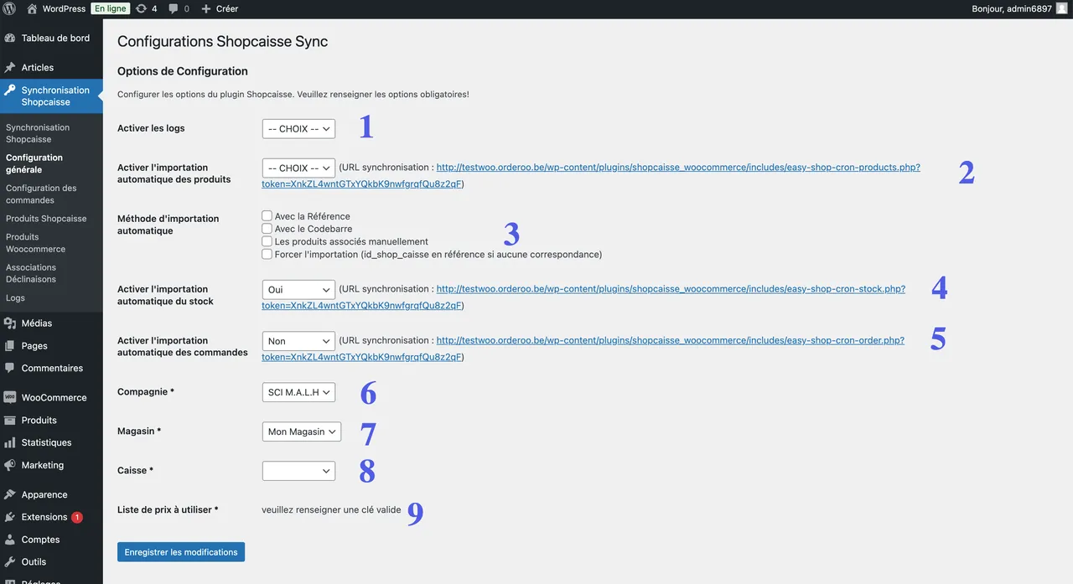This screenshot has height=584, width=1073.
Task: Click 'Bonjour, admin6897' account menu
Action: tap(1019, 8)
